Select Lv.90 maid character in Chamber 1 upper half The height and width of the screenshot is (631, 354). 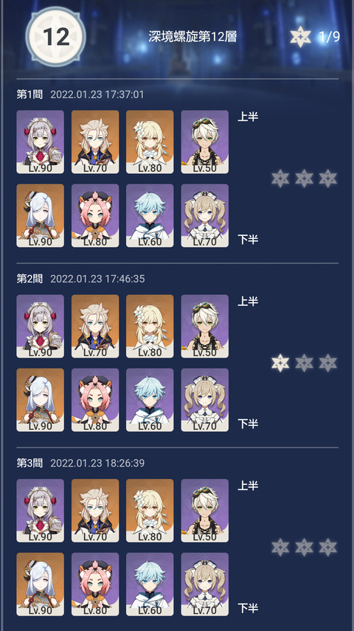(41, 142)
